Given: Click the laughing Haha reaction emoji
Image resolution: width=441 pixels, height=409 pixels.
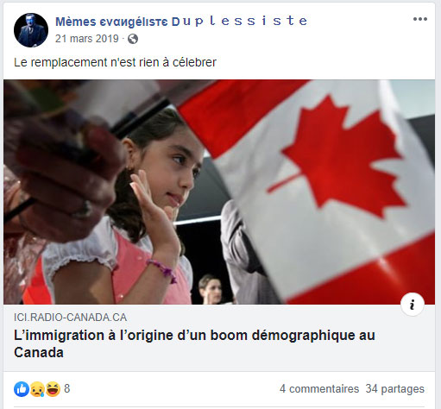Looking at the screenshot, I should pyautogui.click(x=53, y=389).
